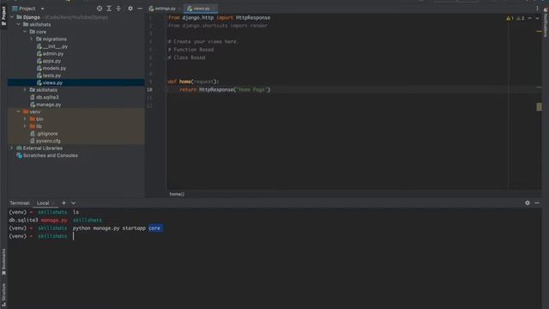Open models.py file

pyautogui.click(x=54, y=69)
